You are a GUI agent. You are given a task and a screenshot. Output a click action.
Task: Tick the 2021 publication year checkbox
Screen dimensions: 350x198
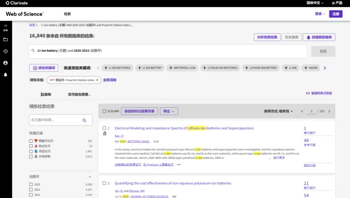coord(31,195)
